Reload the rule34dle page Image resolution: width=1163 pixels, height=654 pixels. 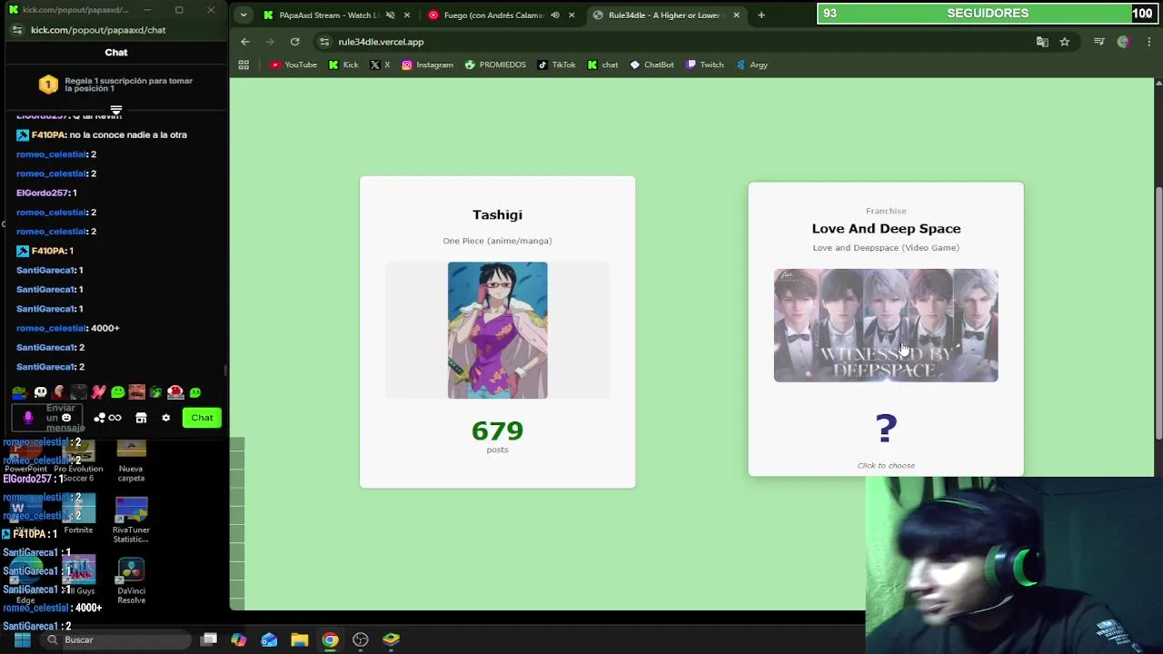294,42
